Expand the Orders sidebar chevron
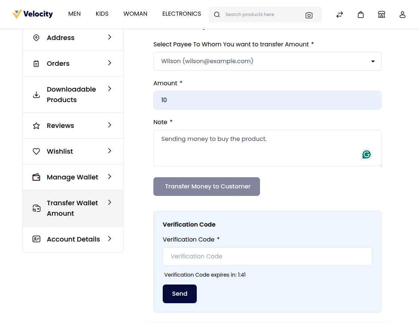 [109, 64]
